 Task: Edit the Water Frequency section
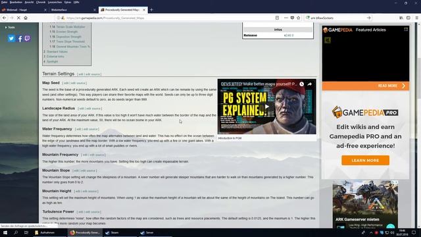click(x=79, y=129)
